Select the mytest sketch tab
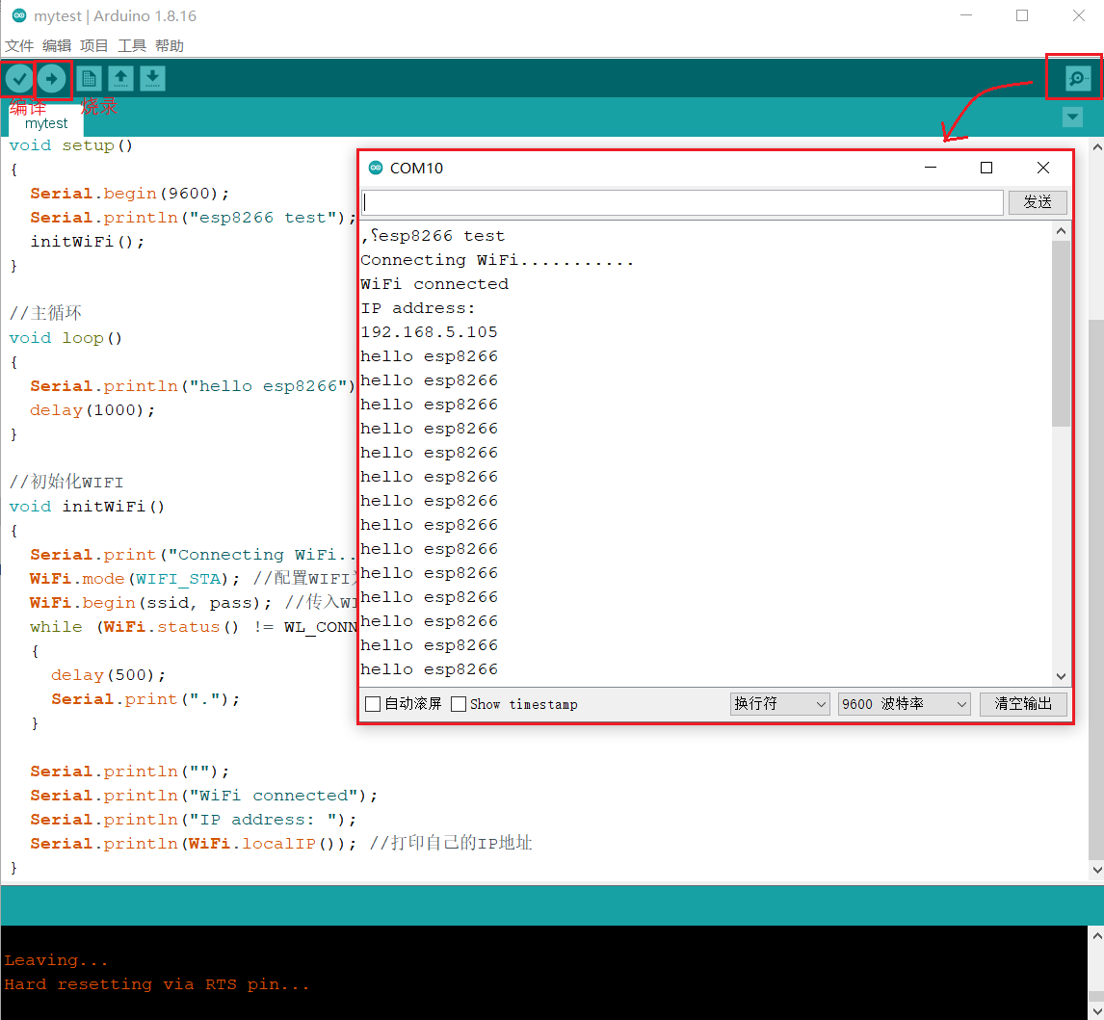The image size is (1104, 1020). coord(46,123)
